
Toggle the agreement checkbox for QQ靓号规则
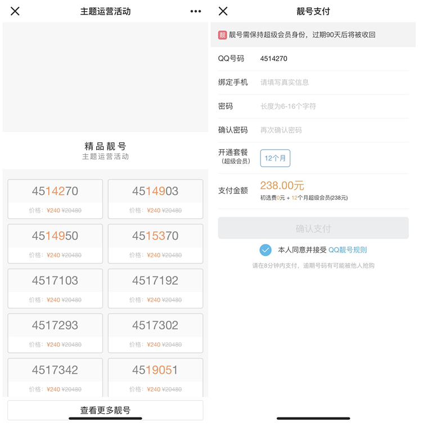pos(265,250)
